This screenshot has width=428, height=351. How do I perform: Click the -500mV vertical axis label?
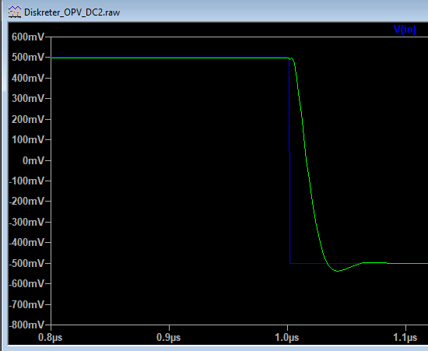(x=26, y=263)
